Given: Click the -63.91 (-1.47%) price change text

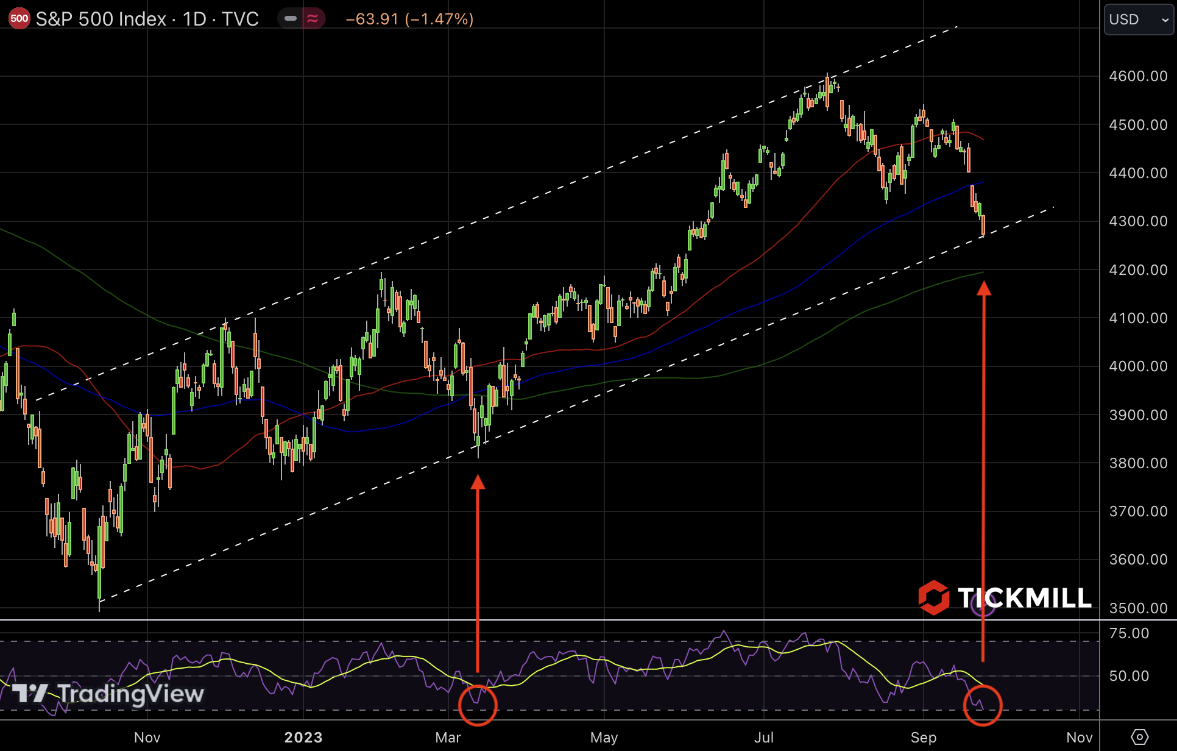Looking at the screenshot, I should [x=409, y=19].
